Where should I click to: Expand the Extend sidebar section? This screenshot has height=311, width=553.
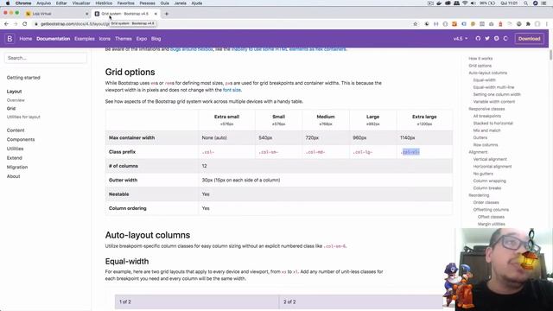[14, 158]
